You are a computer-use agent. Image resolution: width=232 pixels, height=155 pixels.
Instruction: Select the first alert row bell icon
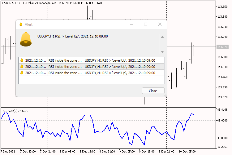coord(22,60)
